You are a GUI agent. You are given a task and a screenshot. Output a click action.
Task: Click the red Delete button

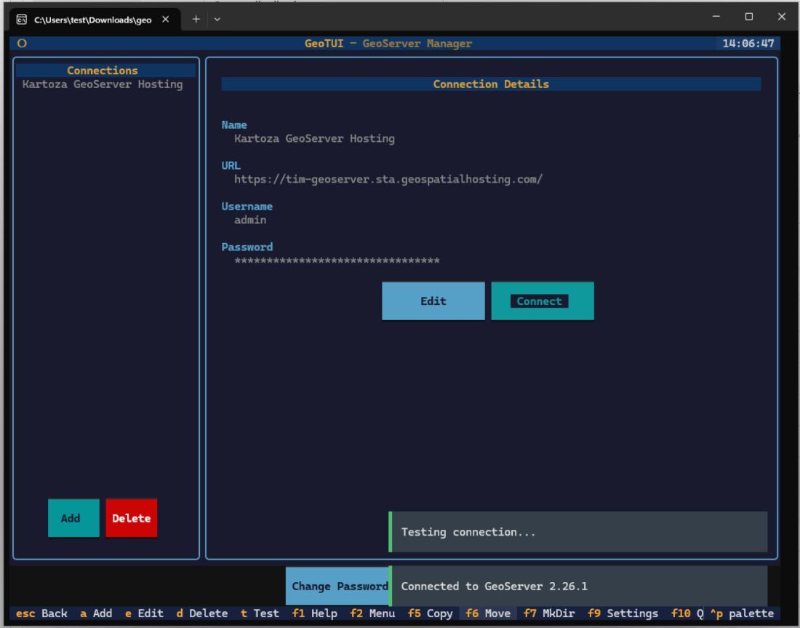coord(132,518)
